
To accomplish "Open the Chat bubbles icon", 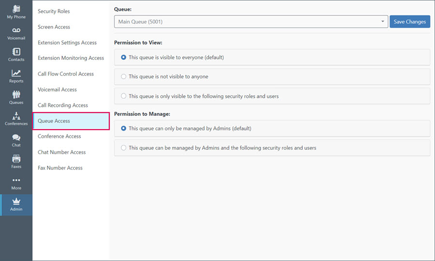I will [x=16, y=137].
